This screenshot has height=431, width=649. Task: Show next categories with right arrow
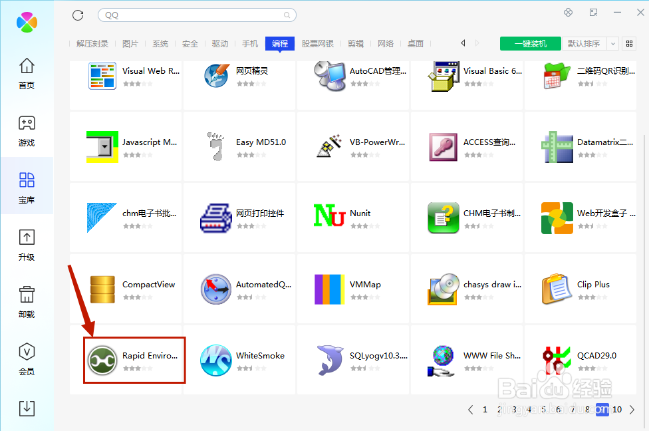pos(477,43)
